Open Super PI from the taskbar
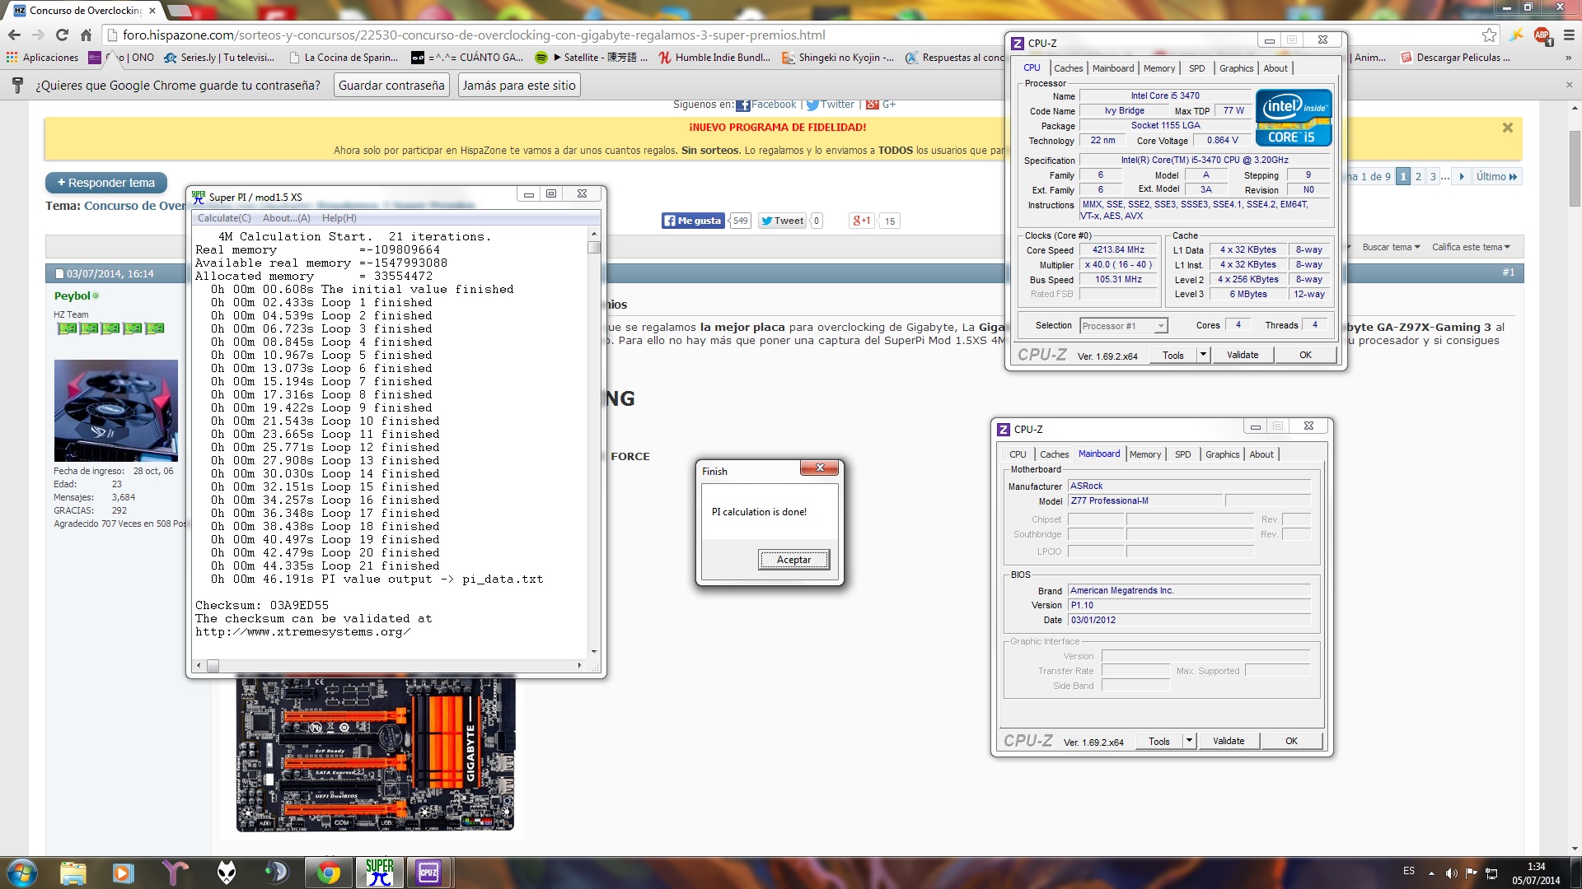 379,872
